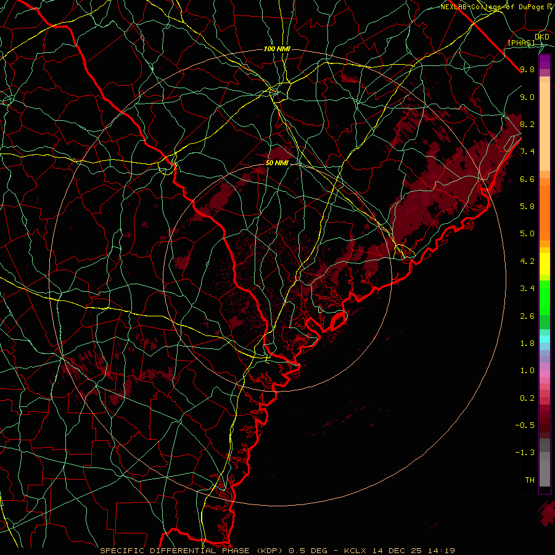Pick the purple segment at the top of the colorbar
555x555 pixels.
pos(545,62)
